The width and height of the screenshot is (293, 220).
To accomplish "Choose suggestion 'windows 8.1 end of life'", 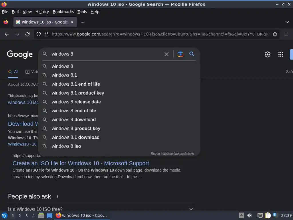I will pos(119,84).
